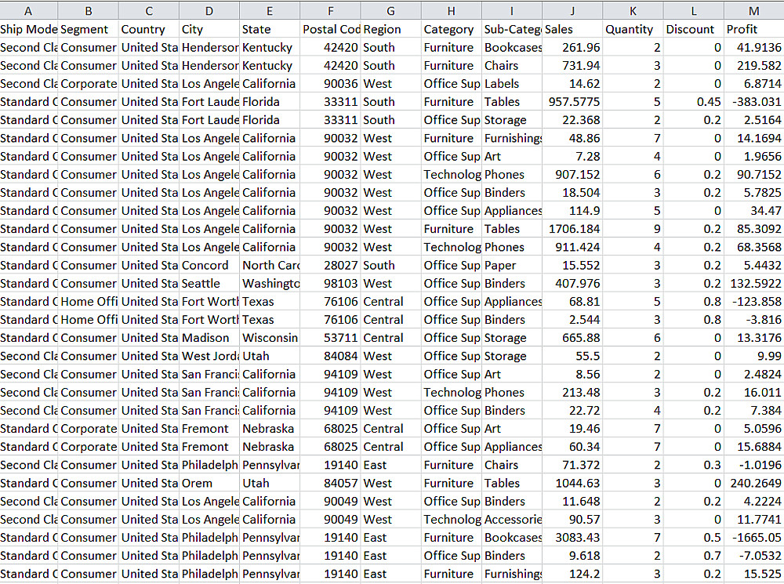The width and height of the screenshot is (784, 584).
Task: Click the Ship Mode header cell
Action: 28,30
